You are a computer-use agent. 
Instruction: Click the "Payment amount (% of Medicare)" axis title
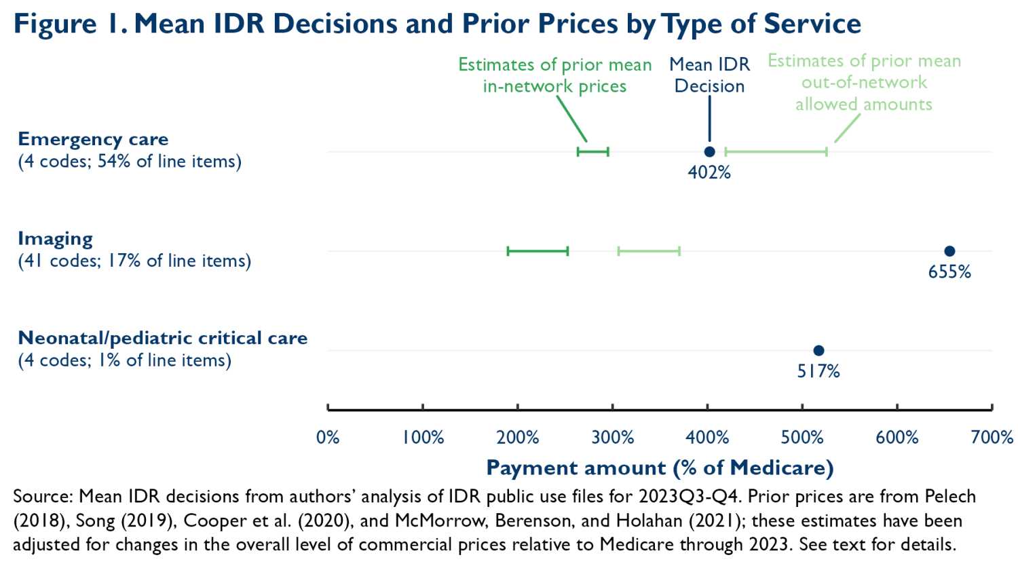pos(660,468)
